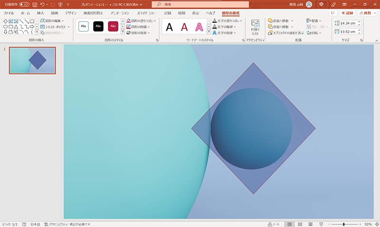Click the 記録 record button
This screenshot has height=227, width=380.
pyautogui.click(x=349, y=13)
